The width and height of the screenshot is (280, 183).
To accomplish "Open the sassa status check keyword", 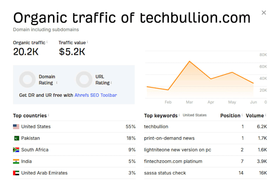I will 165,173.
